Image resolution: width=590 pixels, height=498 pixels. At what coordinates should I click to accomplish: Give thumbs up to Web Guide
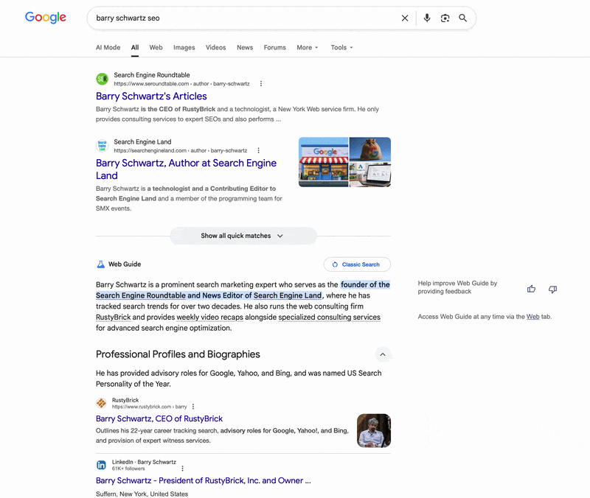click(531, 289)
